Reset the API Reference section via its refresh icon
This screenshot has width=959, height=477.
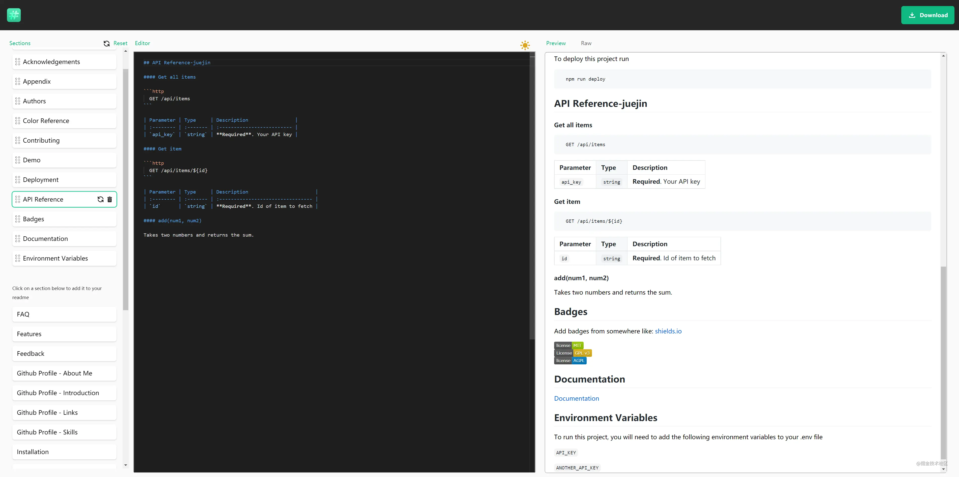[101, 199]
